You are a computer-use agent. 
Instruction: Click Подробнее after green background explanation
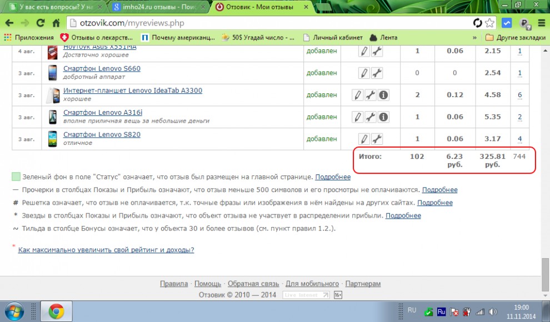(x=333, y=177)
